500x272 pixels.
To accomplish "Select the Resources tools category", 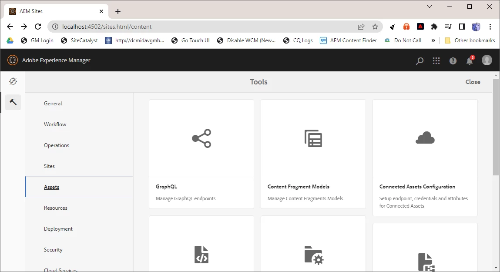I will click(56, 208).
